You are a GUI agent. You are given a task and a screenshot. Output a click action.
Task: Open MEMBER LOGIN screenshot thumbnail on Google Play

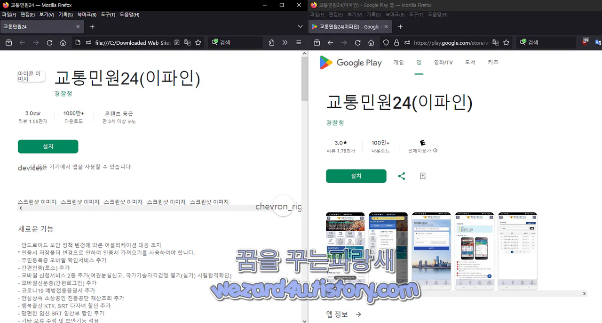[x=431, y=251]
